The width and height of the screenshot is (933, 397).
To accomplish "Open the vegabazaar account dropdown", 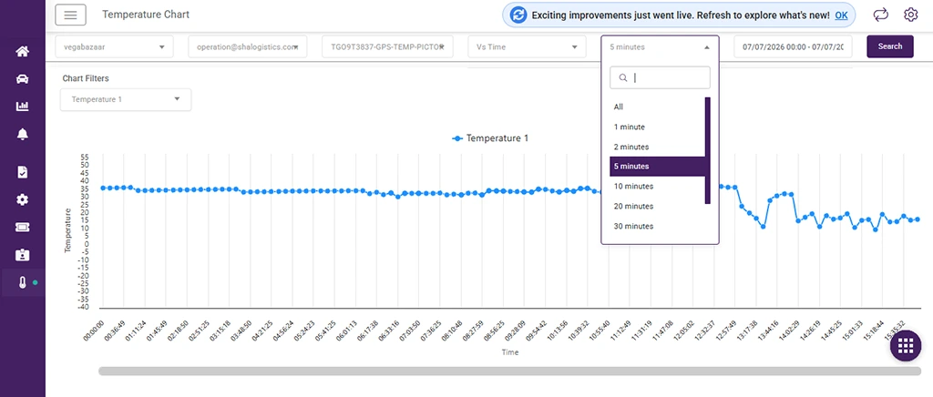I will 114,47.
